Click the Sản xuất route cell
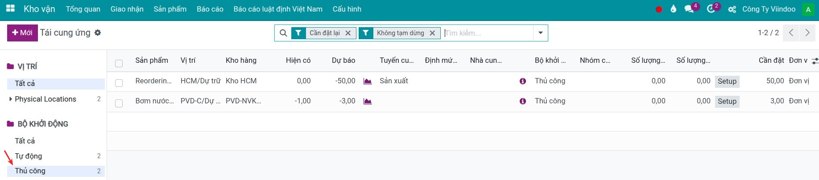The width and height of the screenshot is (819, 180). tap(394, 81)
